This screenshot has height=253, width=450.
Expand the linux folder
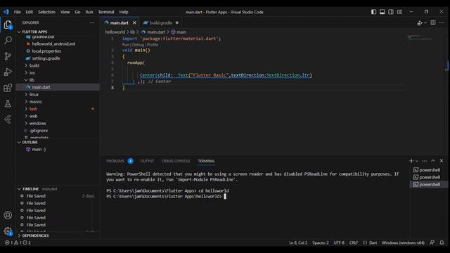point(34,94)
